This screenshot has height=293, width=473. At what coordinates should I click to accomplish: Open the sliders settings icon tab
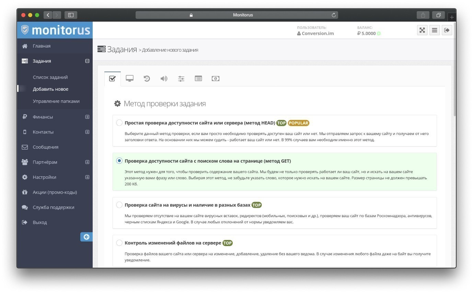pos(181,79)
